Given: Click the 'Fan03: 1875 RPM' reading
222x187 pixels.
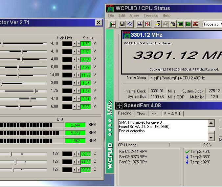Looking at the screenshot, I should (x=133, y=162).
